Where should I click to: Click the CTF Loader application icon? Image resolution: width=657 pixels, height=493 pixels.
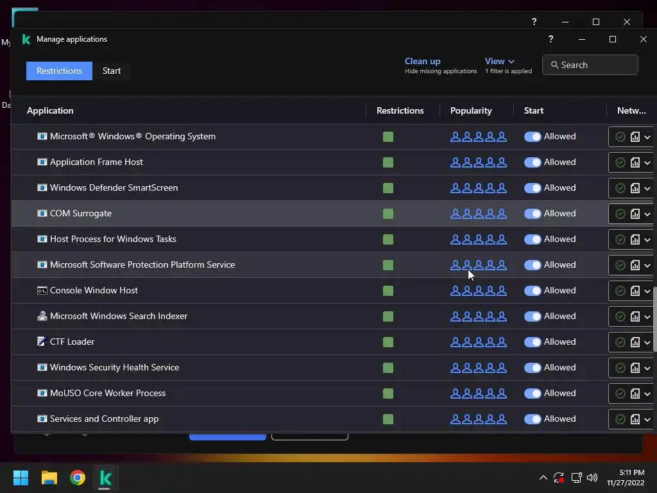click(42, 342)
